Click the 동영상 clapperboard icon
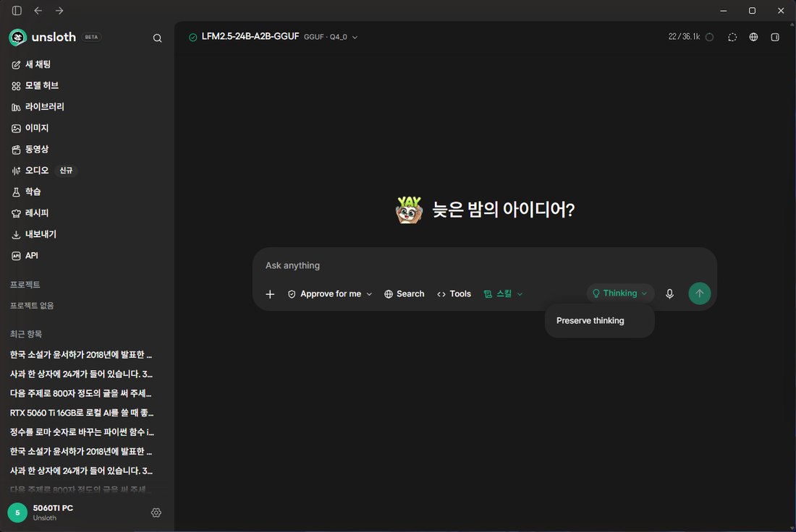Viewport: 796px width, 532px height. pyautogui.click(x=16, y=150)
